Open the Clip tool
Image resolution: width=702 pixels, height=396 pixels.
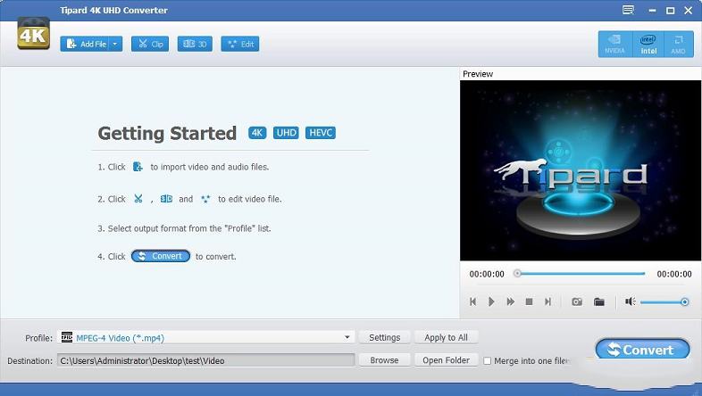(150, 44)
